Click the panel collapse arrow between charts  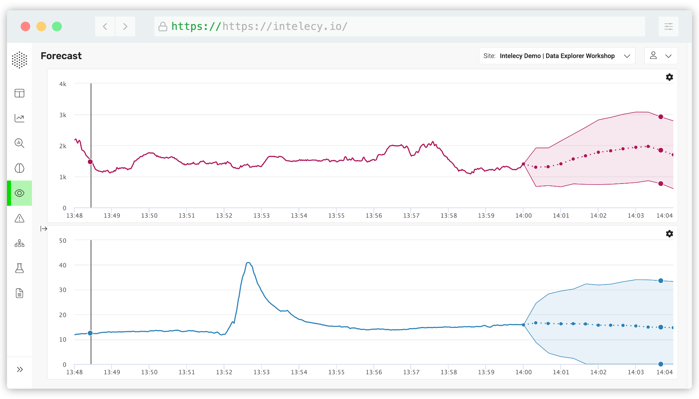click(44, 229)
